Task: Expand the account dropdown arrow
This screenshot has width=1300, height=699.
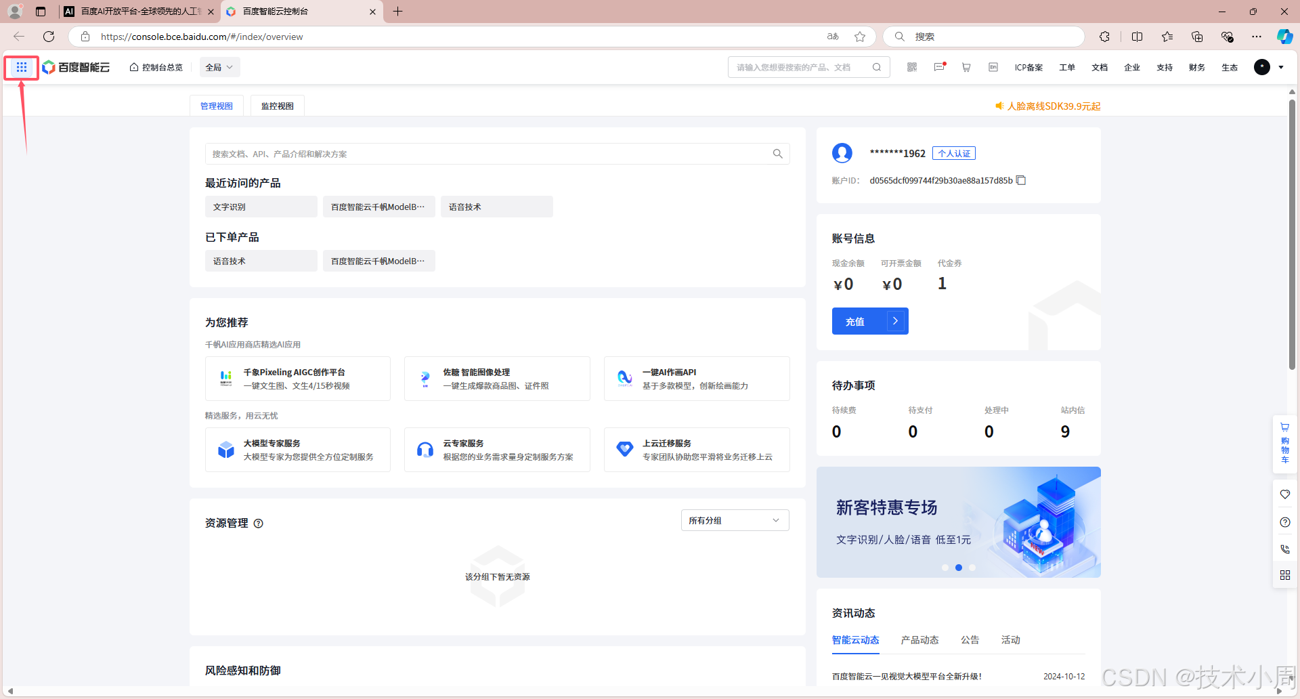Action: (1281, 67)
